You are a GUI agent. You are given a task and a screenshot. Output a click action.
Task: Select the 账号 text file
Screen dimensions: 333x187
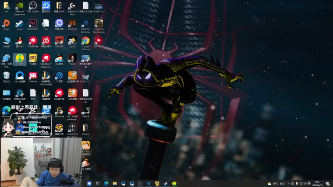click(33, 95)
